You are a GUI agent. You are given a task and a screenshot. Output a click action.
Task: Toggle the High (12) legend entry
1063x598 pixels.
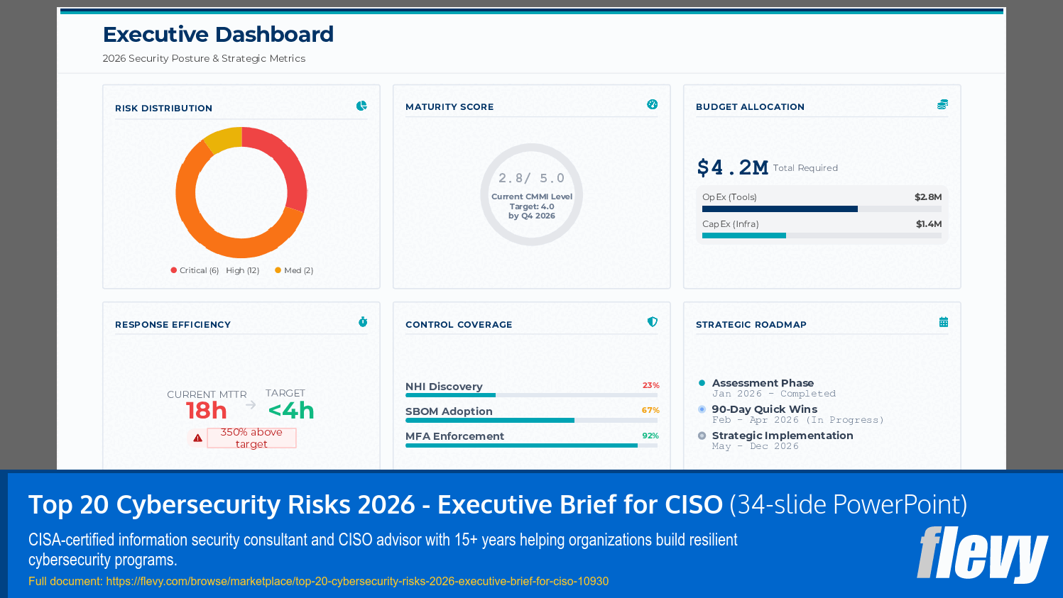(x=241, y=270)
